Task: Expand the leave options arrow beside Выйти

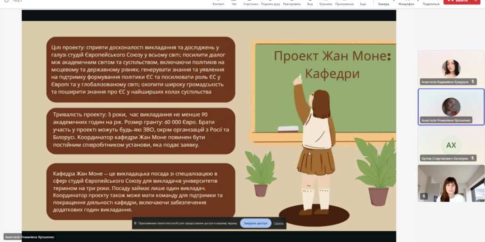Action: point(476,2)
